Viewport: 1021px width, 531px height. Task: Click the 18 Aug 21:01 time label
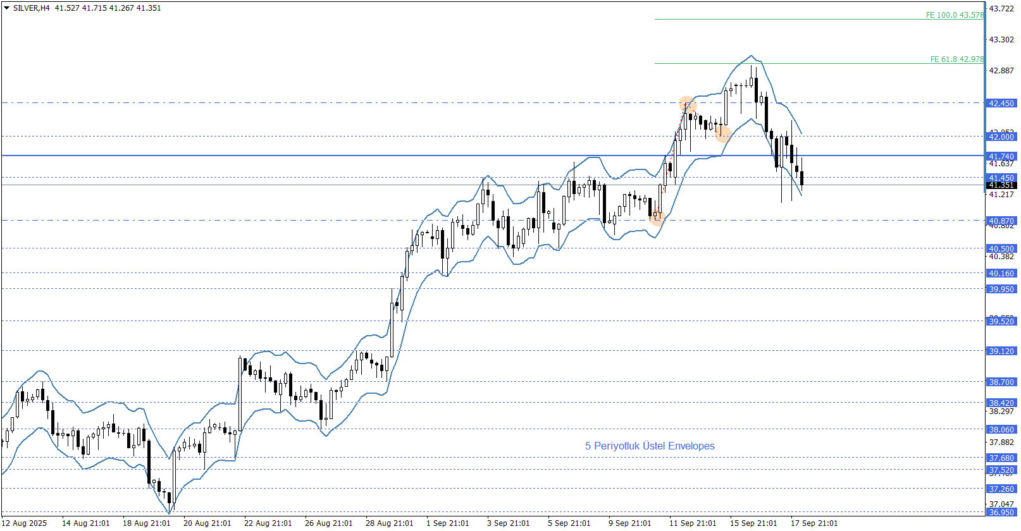146,523
